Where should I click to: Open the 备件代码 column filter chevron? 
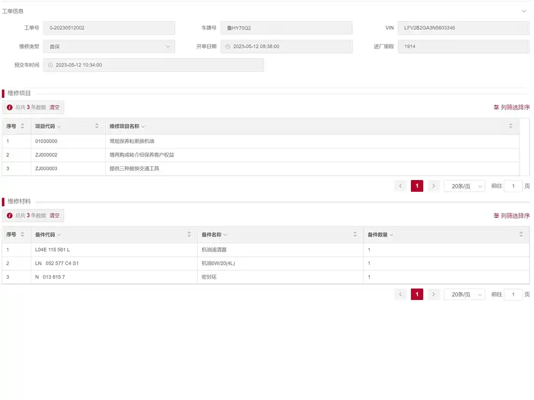click(x=59, y=235)
